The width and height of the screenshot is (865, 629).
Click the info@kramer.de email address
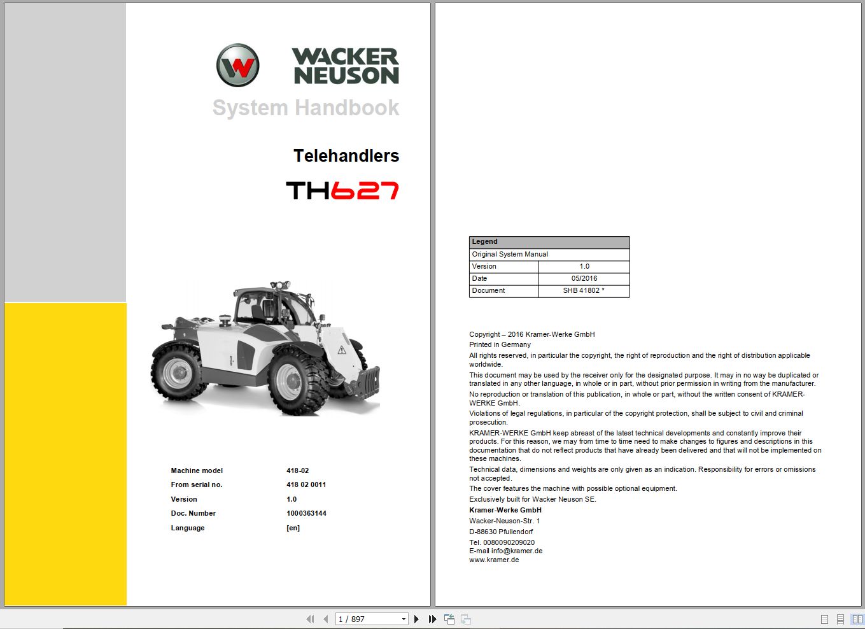[x=517, y=551]
